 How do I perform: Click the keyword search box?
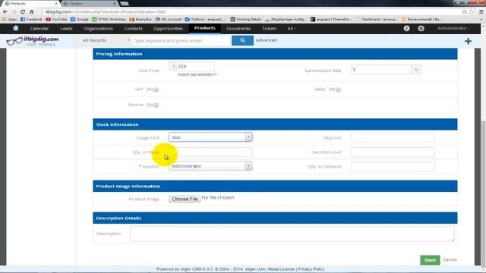point(181,40)
